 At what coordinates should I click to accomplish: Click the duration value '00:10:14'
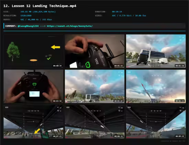[x=117, y=12]
